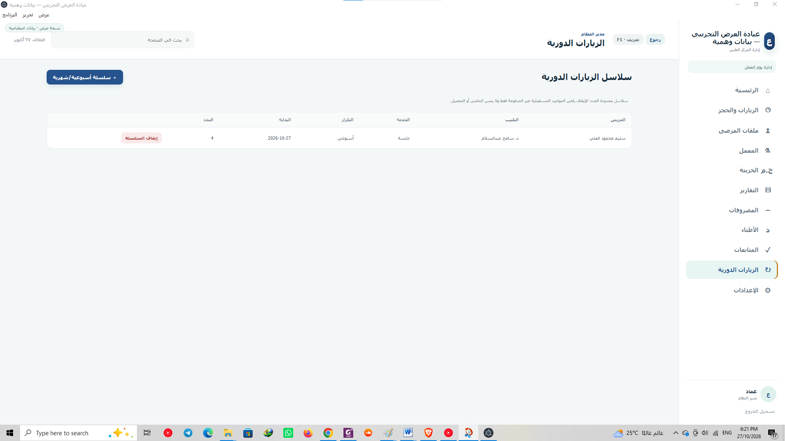Screen dimensions: 785x441
Task: Click the search magnifier icon in page search
Action: [x=187, y=40]
